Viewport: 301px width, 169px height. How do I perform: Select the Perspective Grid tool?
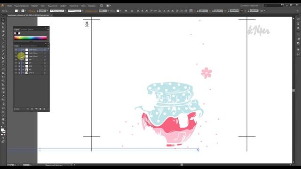3,84
